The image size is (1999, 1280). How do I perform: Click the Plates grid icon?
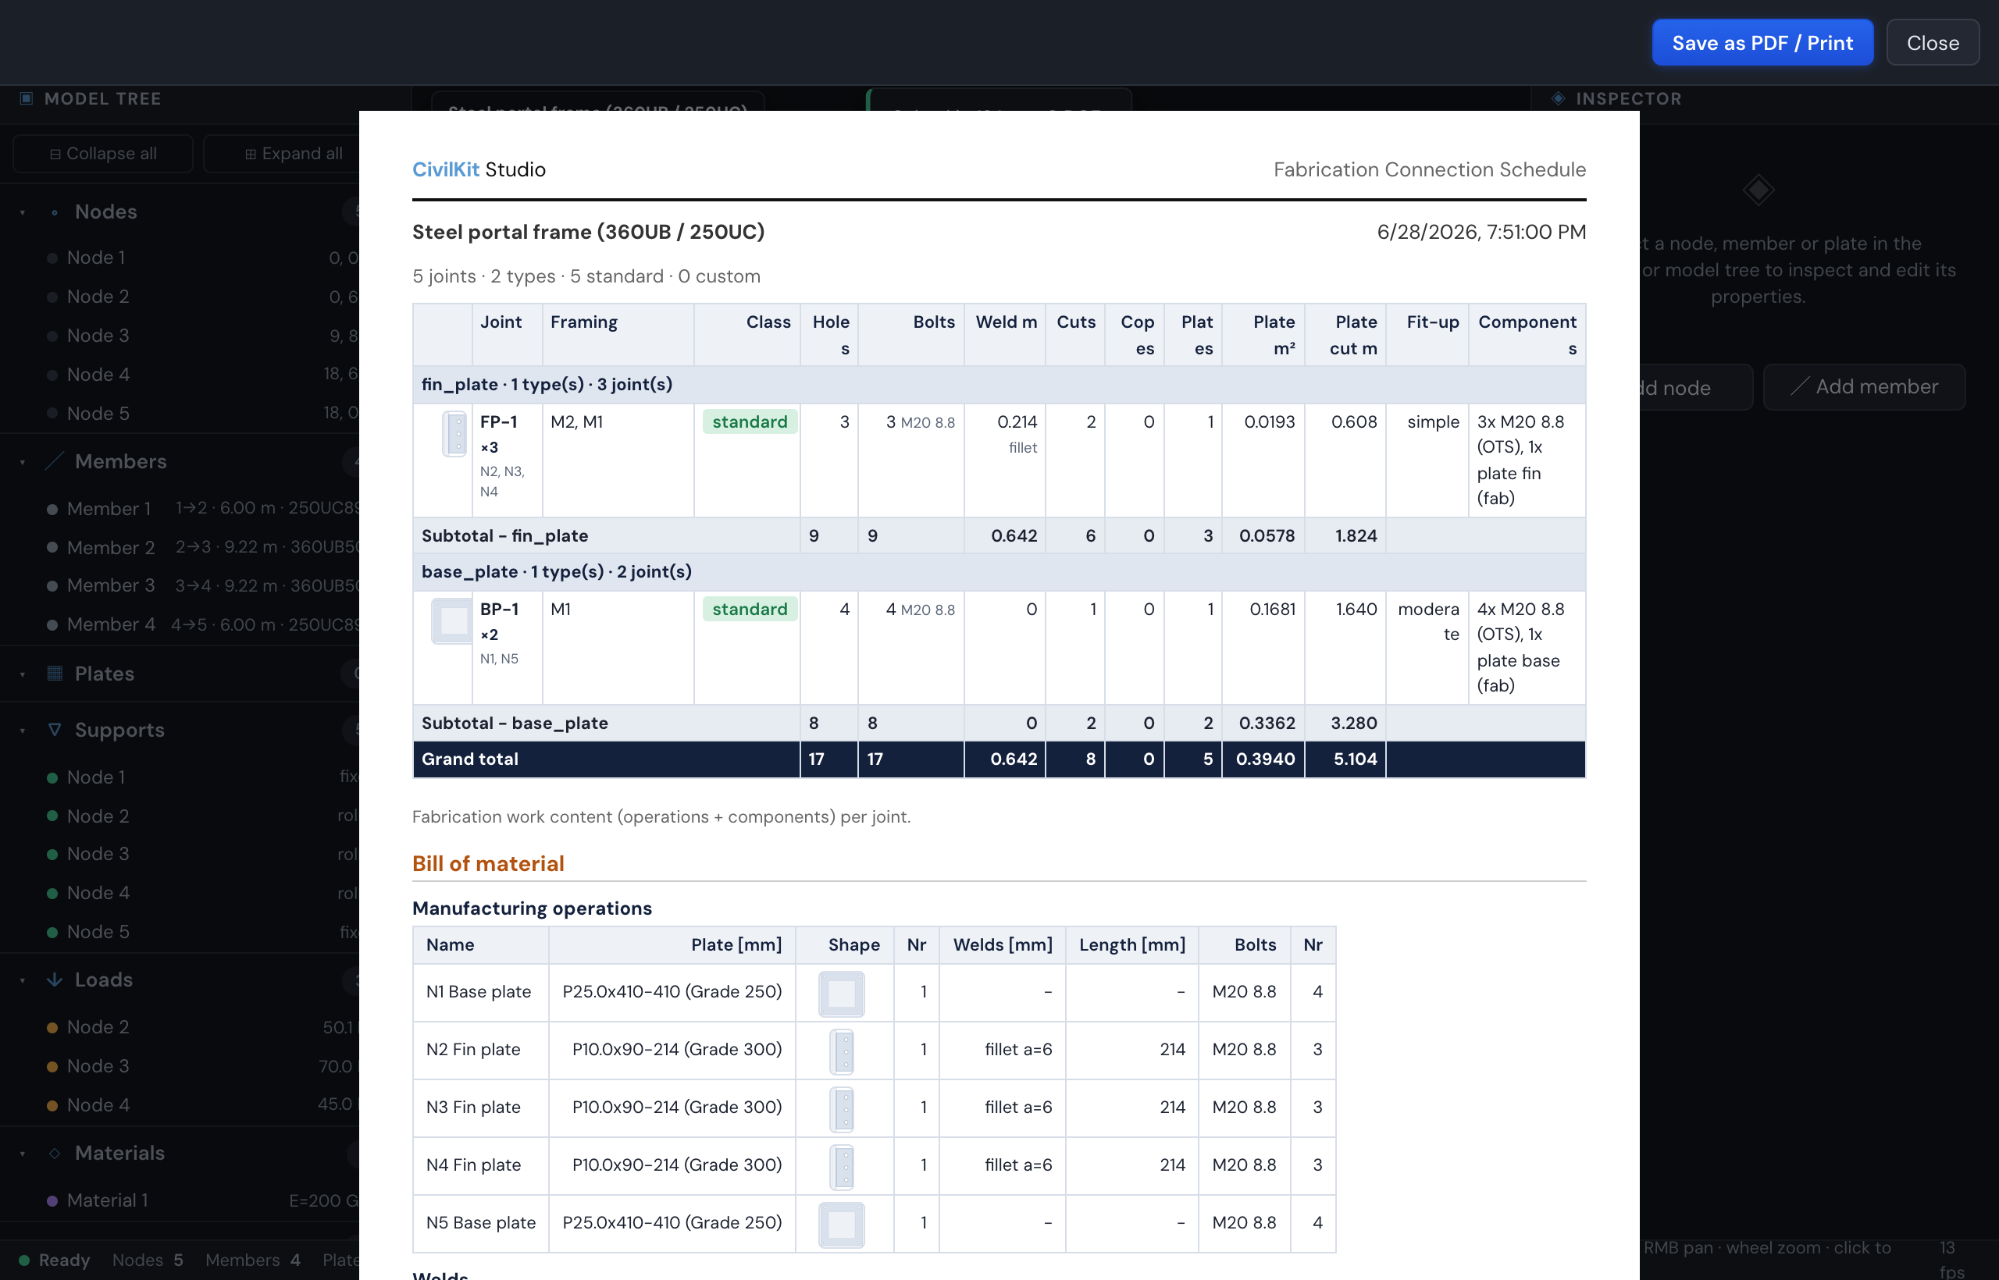(55, 674)
